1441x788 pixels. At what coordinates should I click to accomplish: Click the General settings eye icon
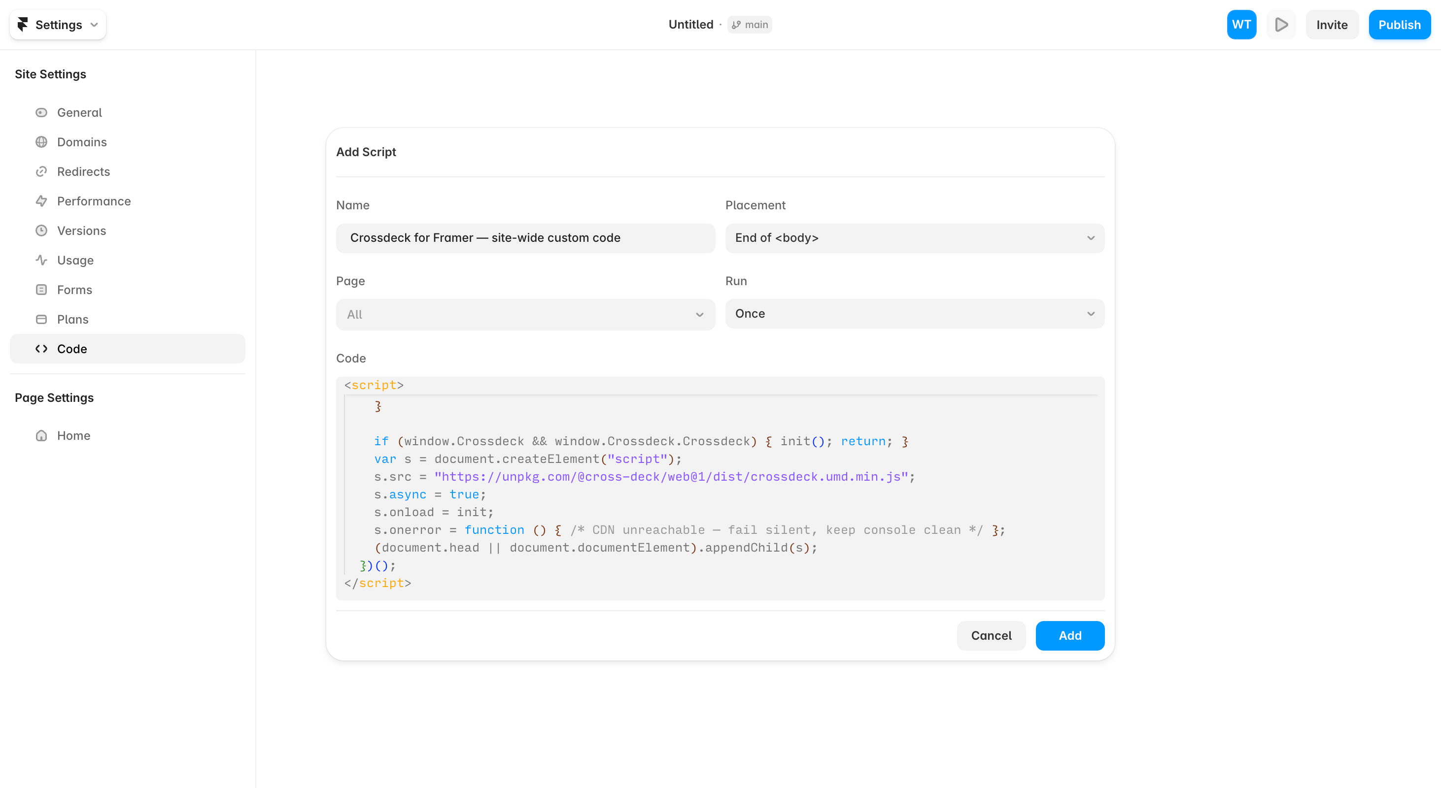click(x=41, y=112)
